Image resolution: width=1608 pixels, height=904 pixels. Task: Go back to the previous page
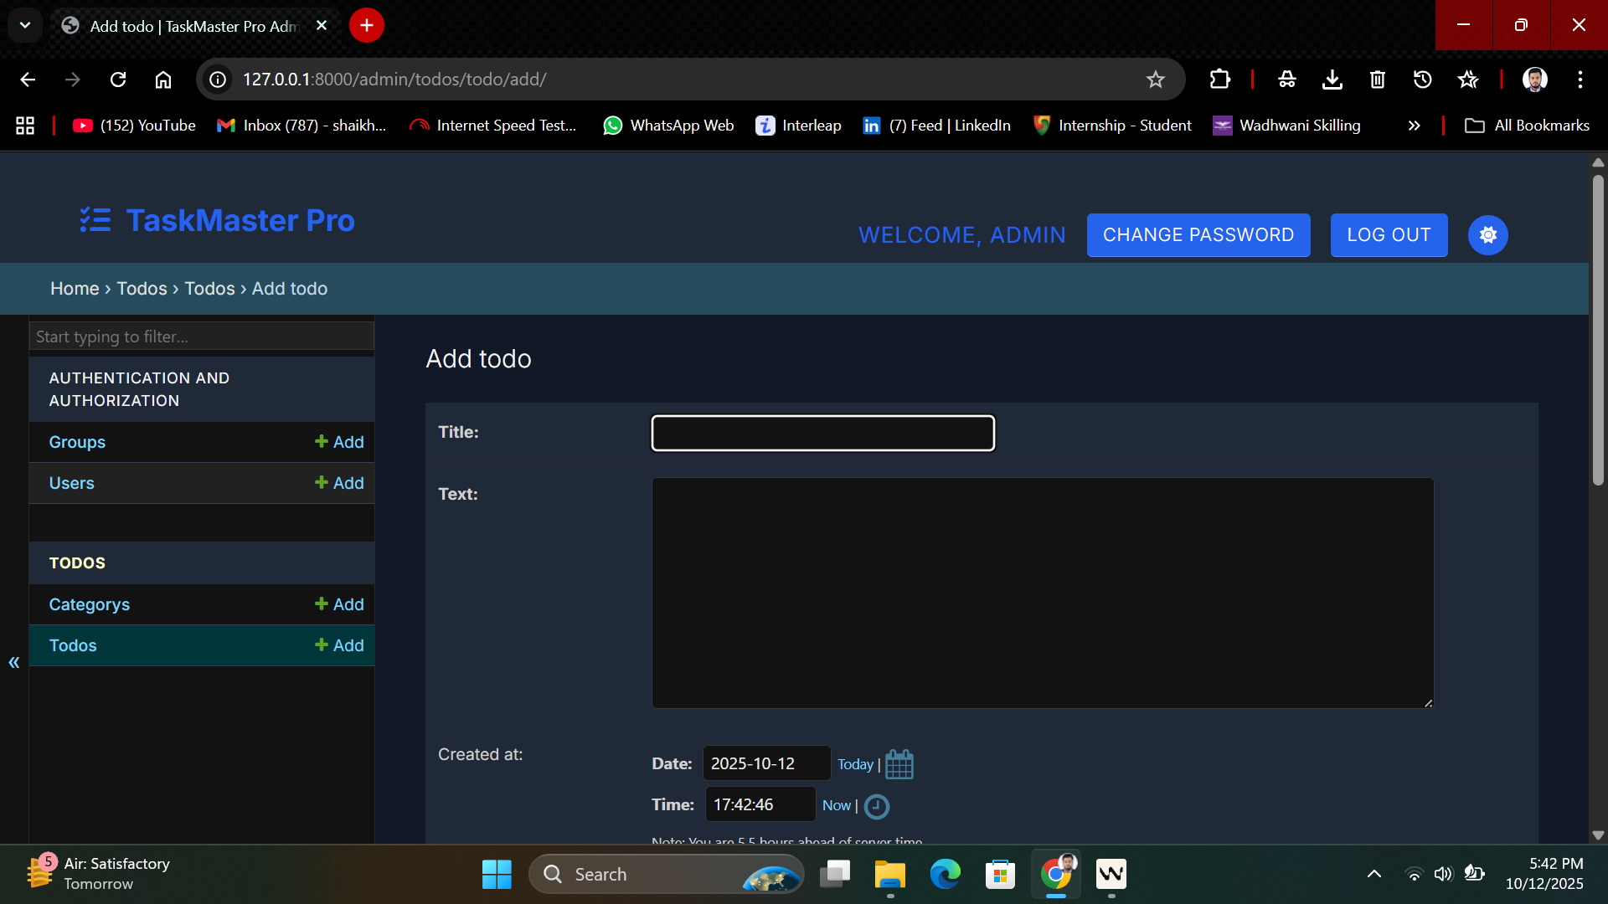[x=28, y=80]
